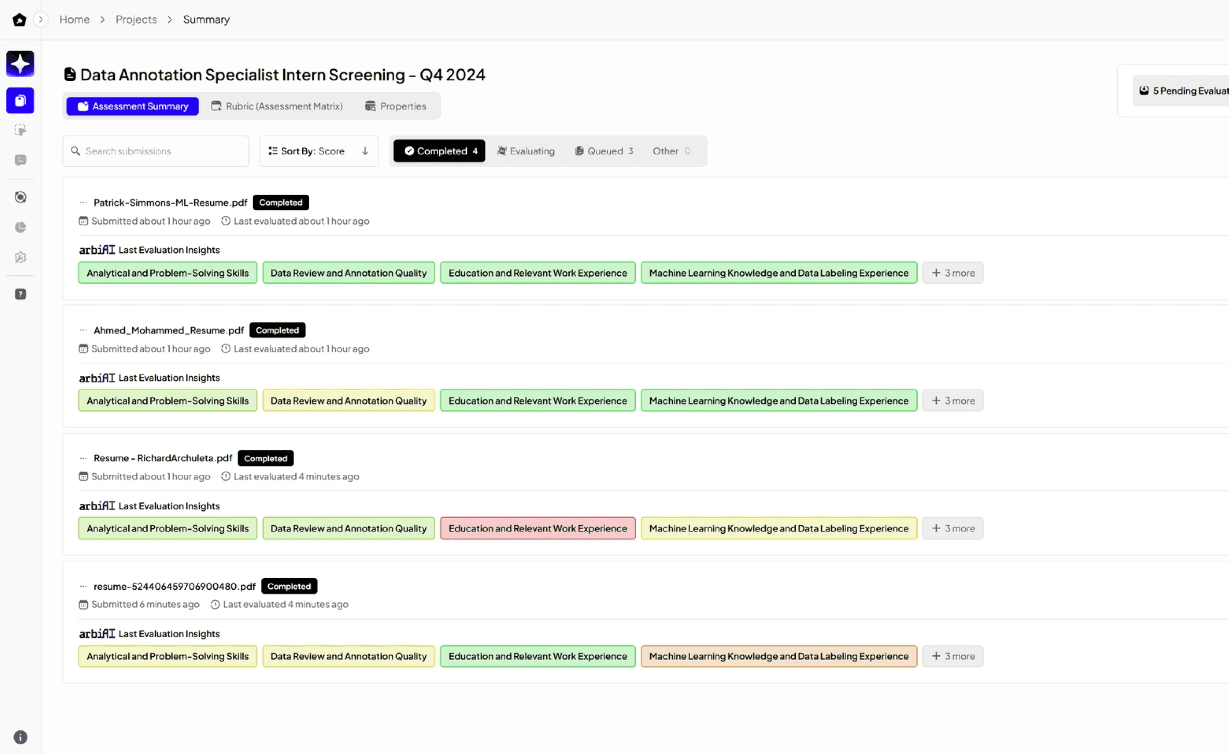Click Completed badge on Ahmed_Mohammed resume

tap(277, 330)
